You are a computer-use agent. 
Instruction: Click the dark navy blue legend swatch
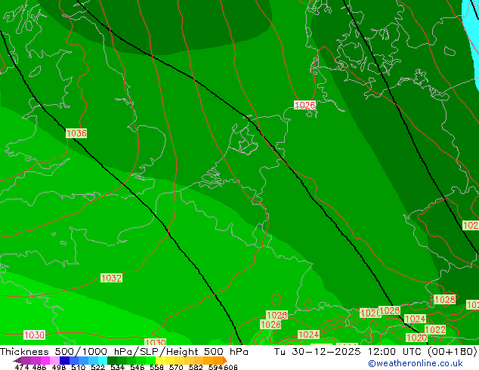click(x=64, y=360)
